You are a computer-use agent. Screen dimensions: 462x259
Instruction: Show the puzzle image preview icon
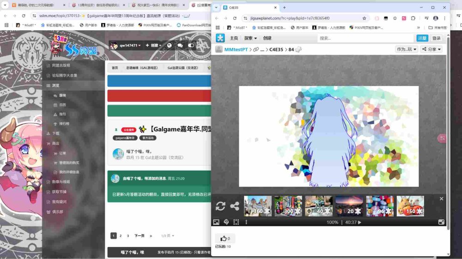(x=216, y=222)
